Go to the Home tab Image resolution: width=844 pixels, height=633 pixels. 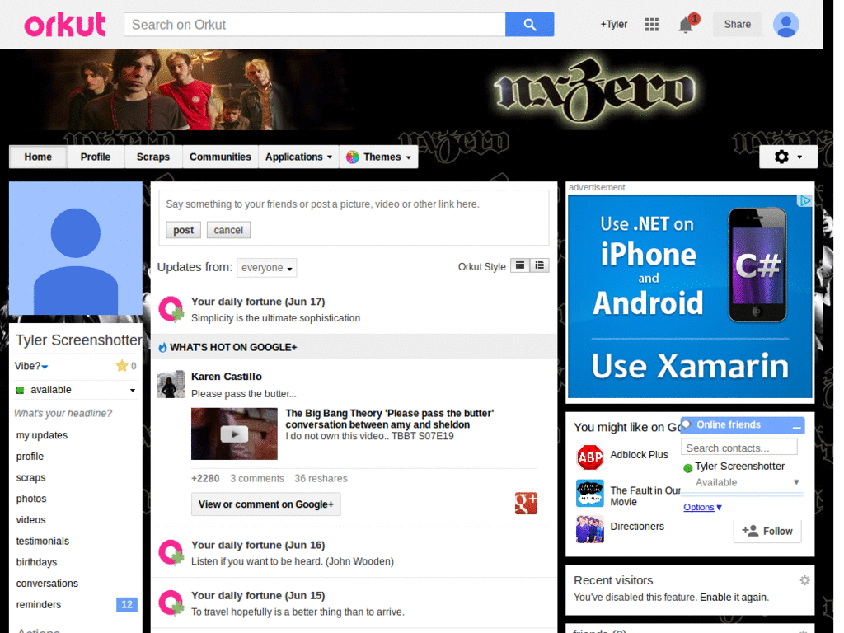click(38, 157)
